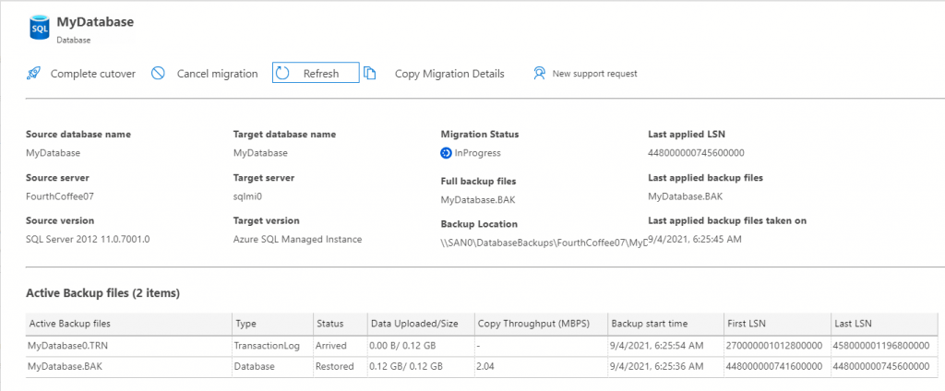Click the Cancel migration circle-slash icon

click(159, 74)
